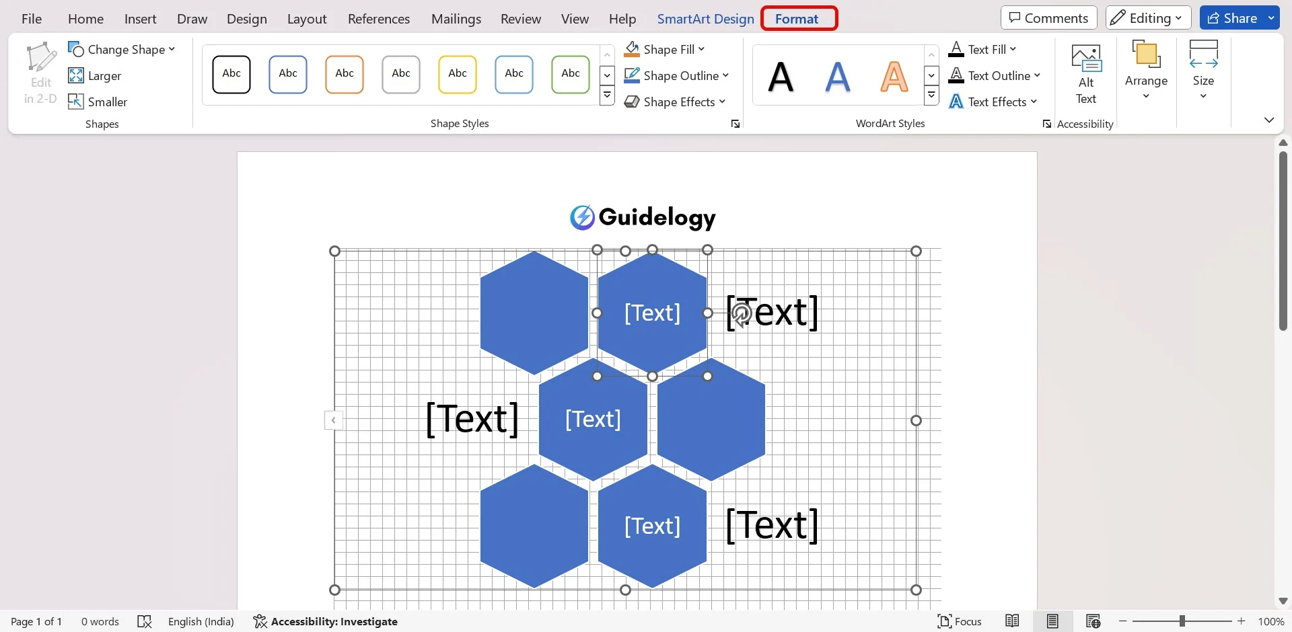Apply the orange outline WordArt style
The width and height of the screenshot is (1292, 632).
(x=894, y=76)
